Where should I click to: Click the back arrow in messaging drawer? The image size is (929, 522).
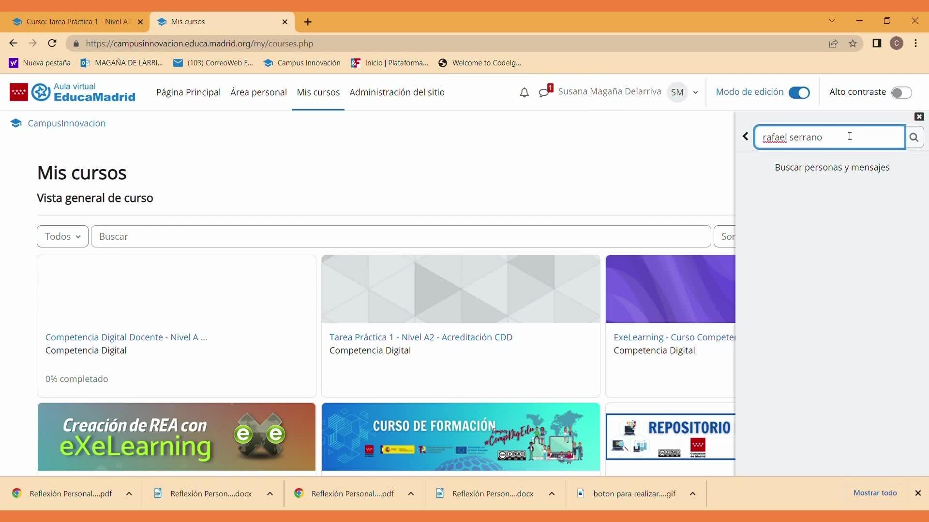(x=745, y=137)
